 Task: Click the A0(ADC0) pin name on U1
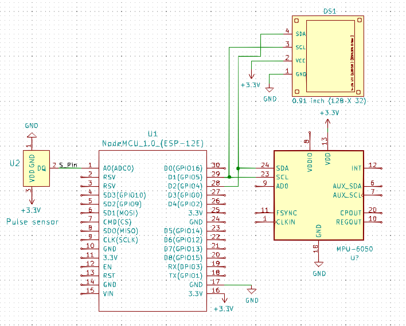[118, 168]
